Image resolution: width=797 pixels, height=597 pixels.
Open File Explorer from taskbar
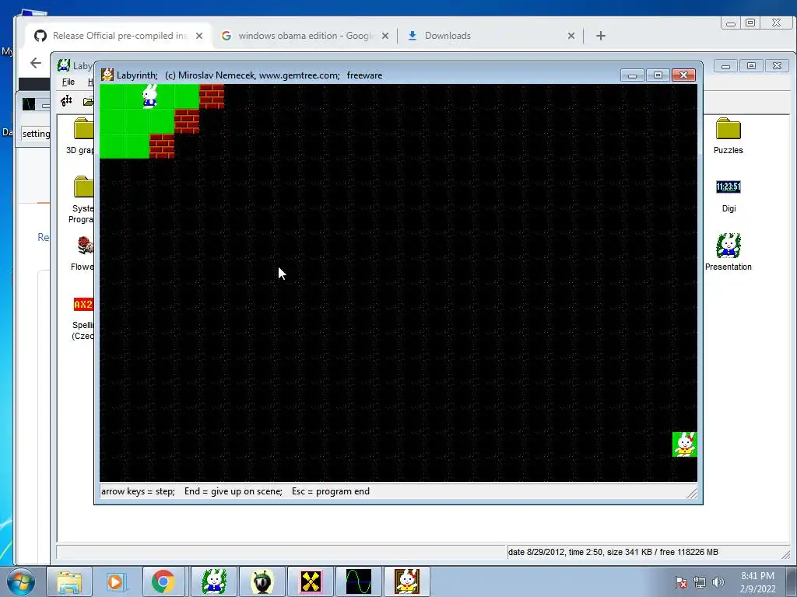pos(69,581)
